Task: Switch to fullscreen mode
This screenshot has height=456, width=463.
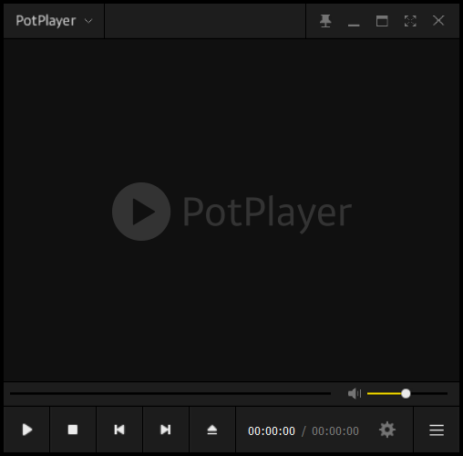Action: (410, 21)
